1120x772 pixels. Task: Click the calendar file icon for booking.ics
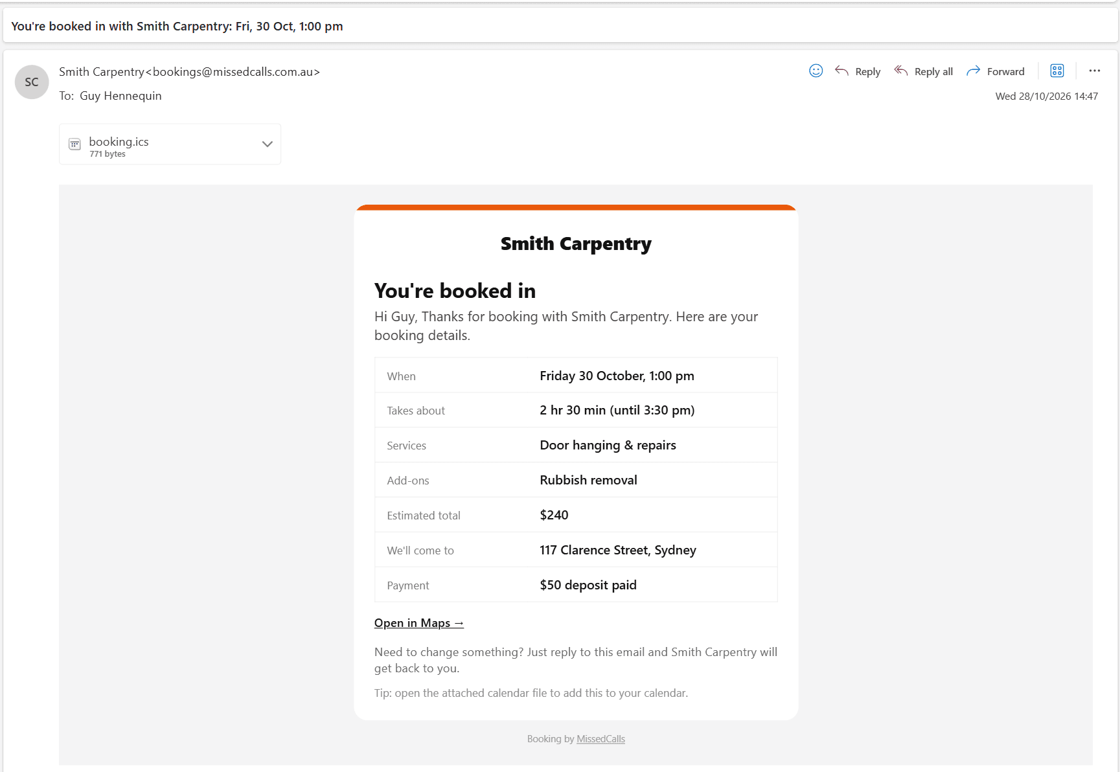75,144
